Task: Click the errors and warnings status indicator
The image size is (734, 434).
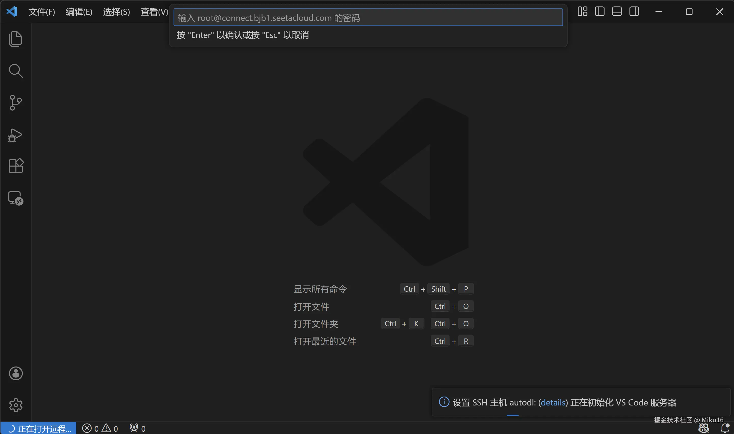Action: click(x=100, y=428)
